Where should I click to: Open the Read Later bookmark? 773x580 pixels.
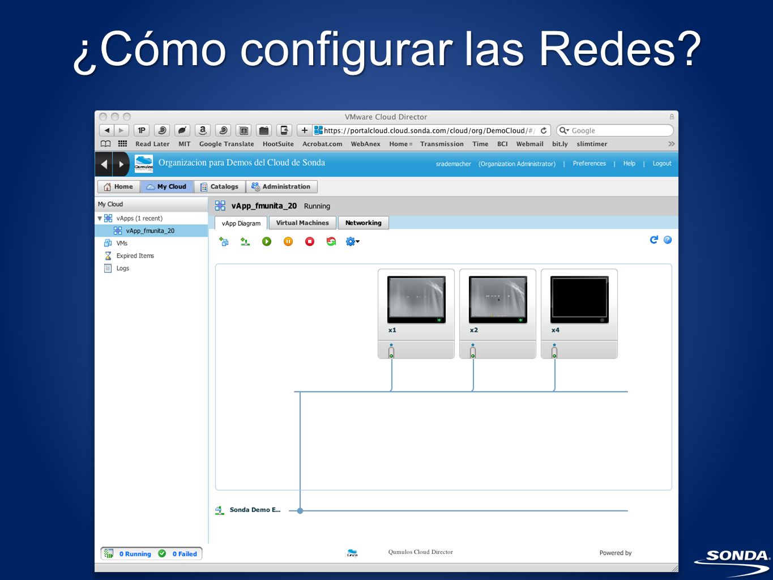tap(152, 144)
